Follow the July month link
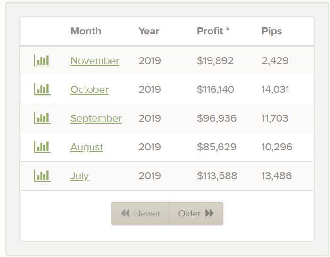 (x=79, y=176)
